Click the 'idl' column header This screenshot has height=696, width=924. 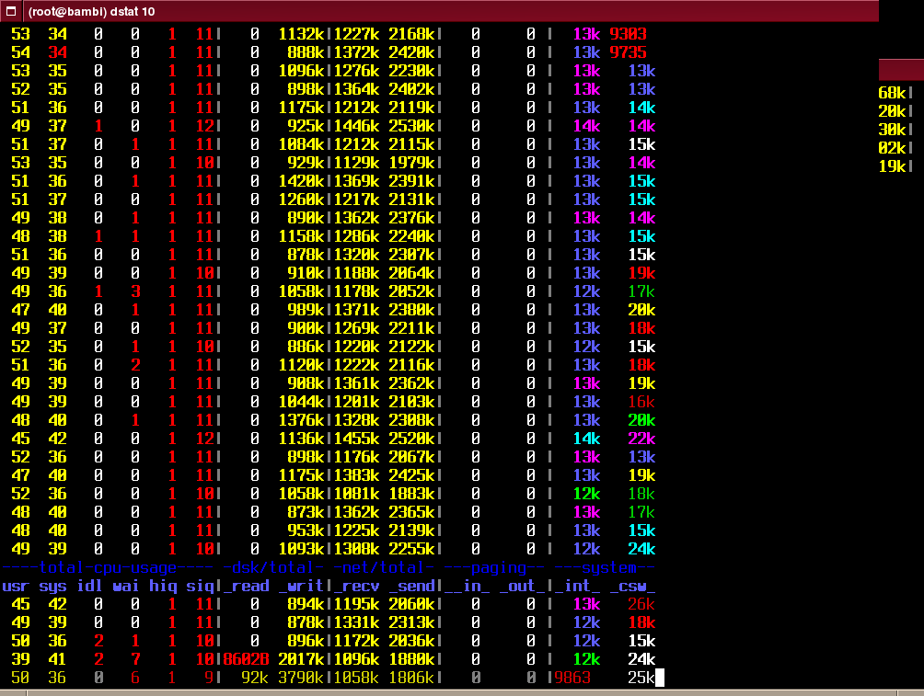89,586
